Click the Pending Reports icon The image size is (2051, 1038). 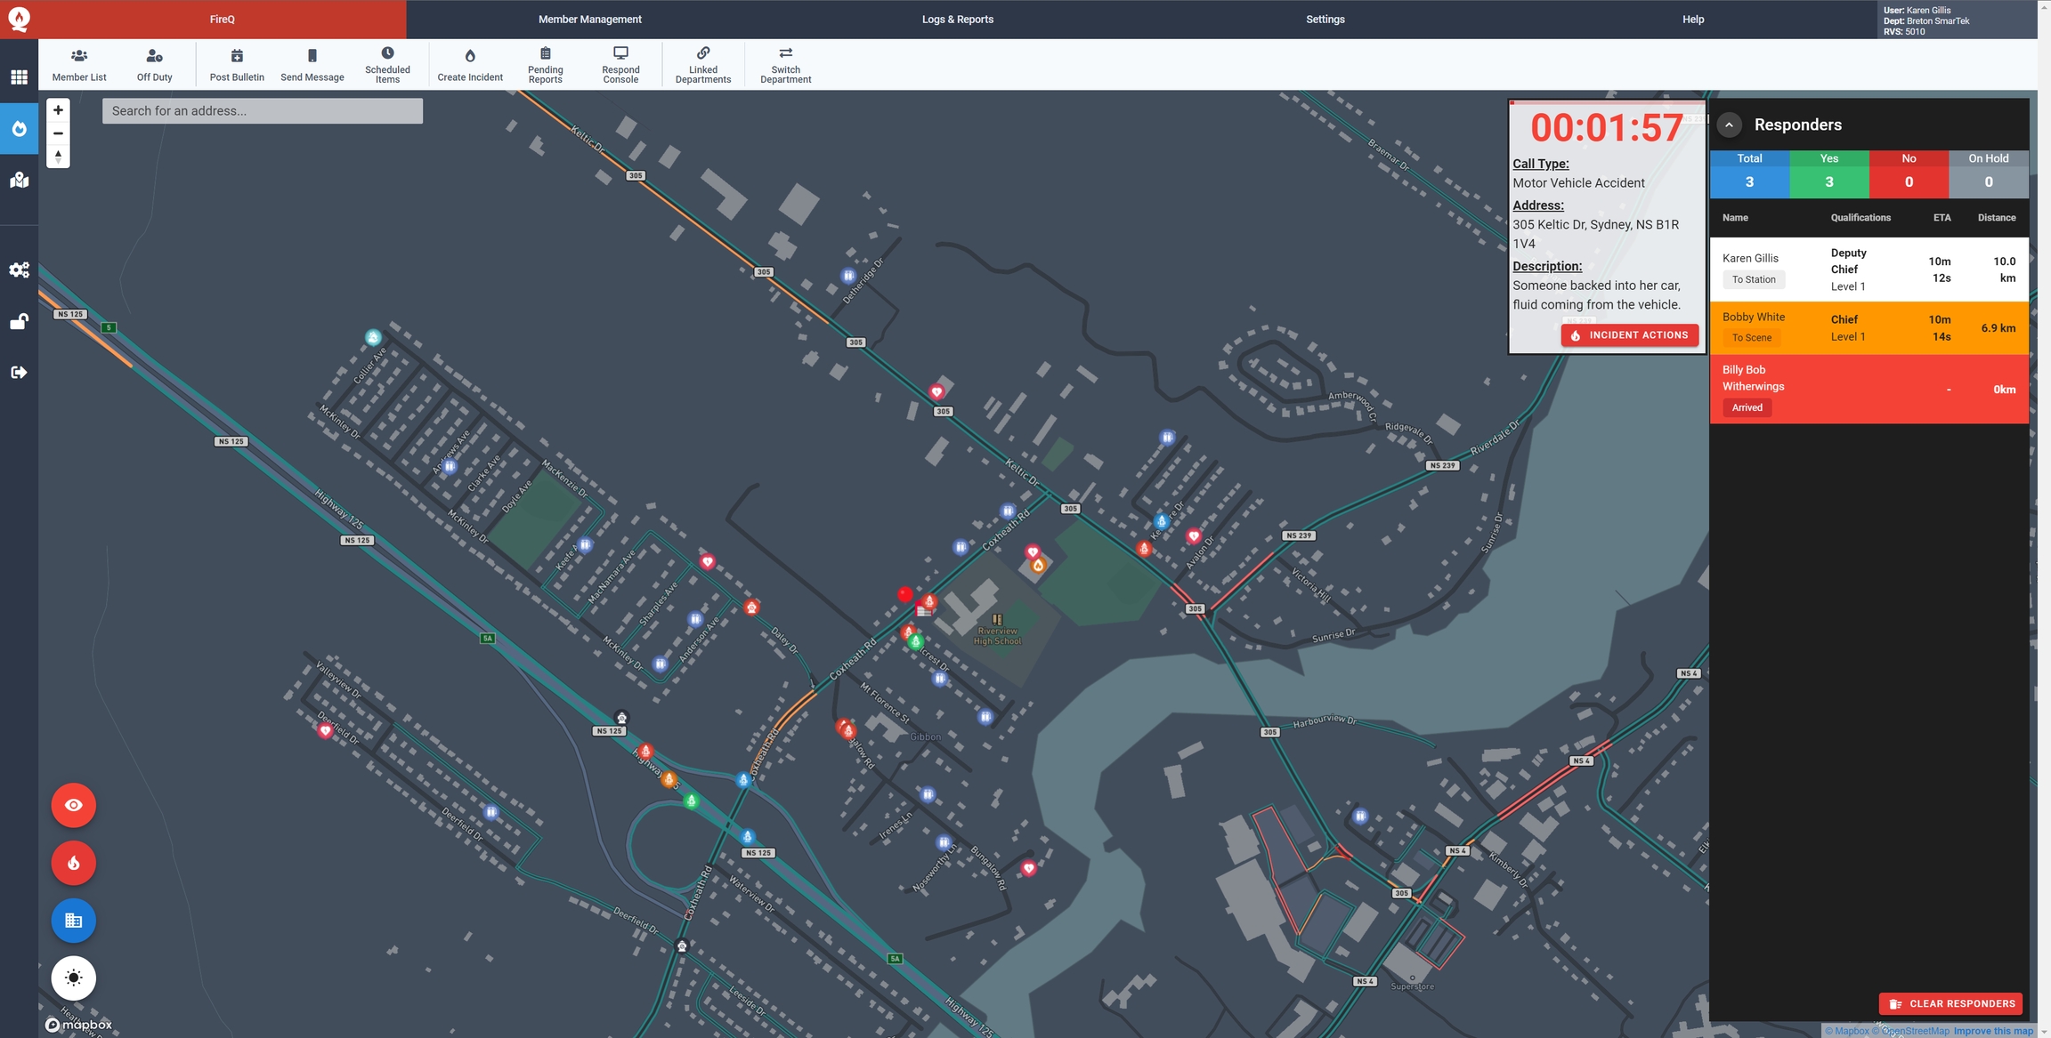(545, 53)
